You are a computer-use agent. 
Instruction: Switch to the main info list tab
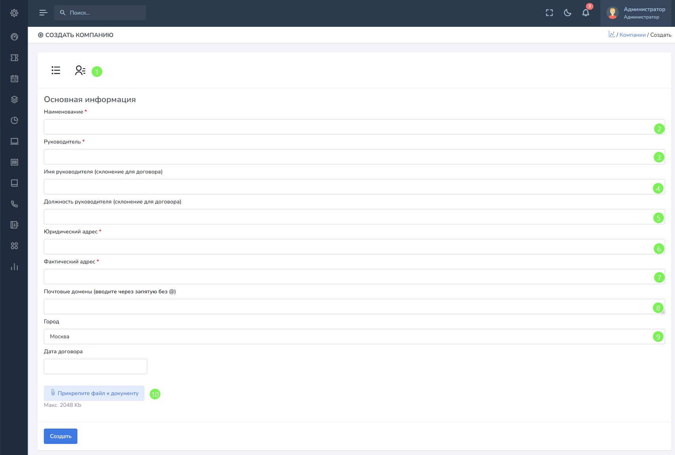tap(56, 70)
